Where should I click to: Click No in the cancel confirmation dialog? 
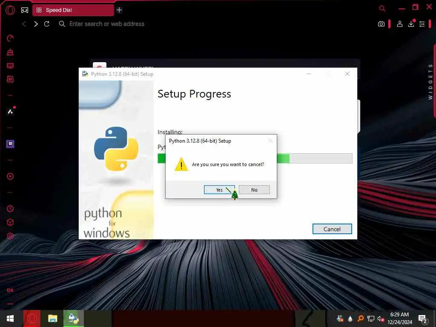(x=254, y=189)
